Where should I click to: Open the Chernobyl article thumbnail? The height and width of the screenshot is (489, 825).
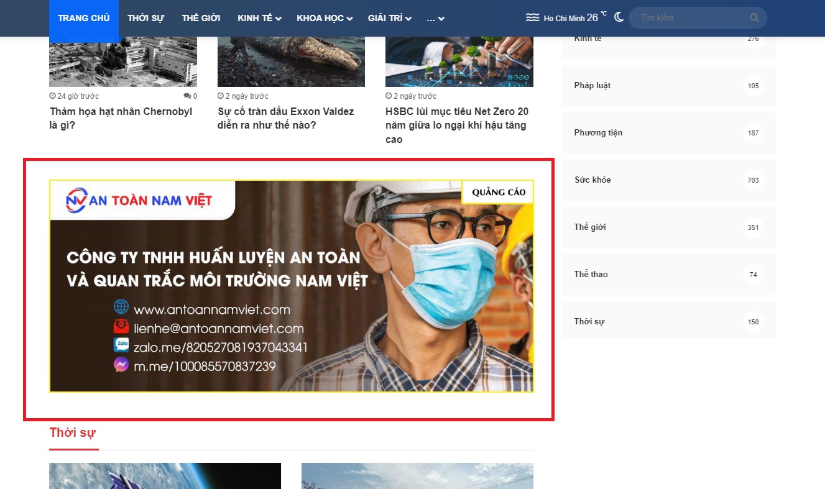point(123,61)
